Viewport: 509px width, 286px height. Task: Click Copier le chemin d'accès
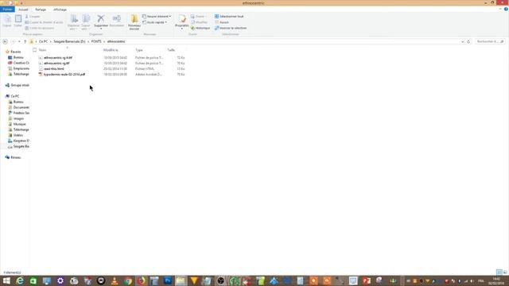pos(44,22)
